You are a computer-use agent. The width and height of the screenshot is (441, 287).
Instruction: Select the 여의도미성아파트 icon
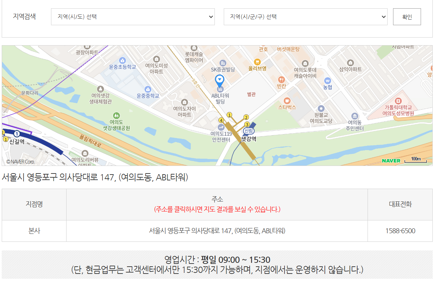(156, 59)
